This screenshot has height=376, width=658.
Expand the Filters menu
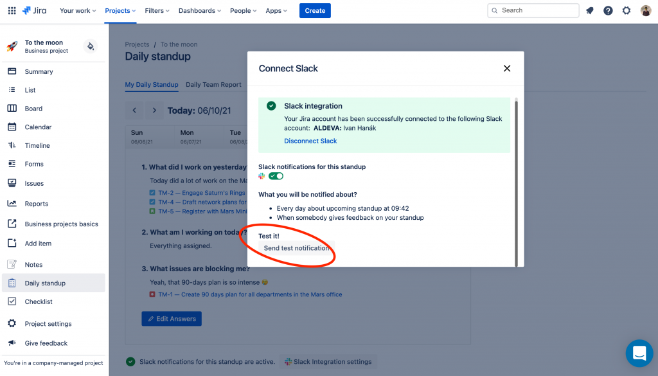(157, 10)
